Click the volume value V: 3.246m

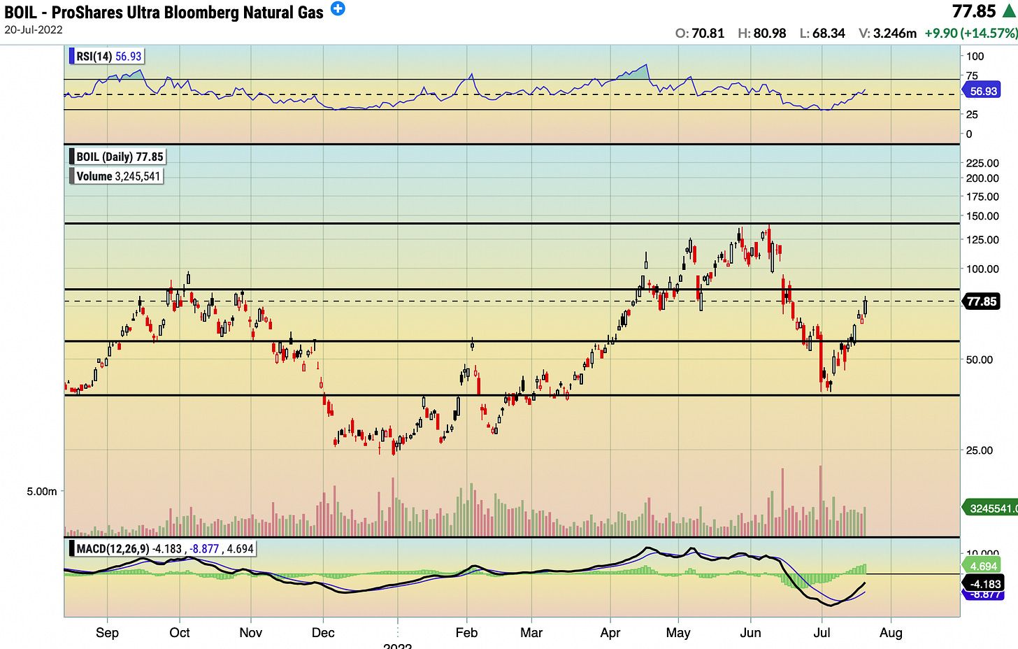point(887,34)
